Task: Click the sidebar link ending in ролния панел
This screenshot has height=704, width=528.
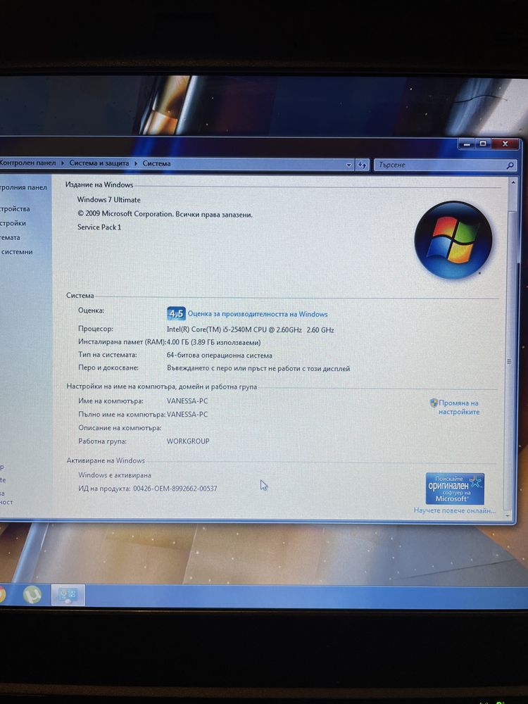Action: pos(23,187)
